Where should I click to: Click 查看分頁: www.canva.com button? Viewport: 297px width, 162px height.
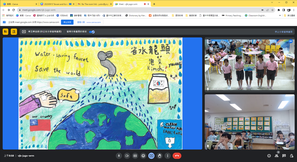click(x=89, y=22)
